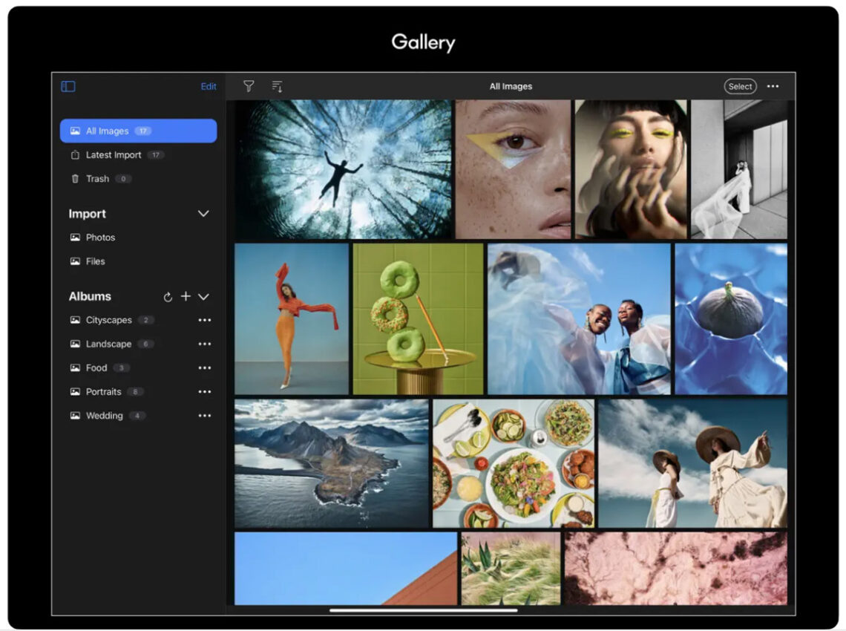Open options for Food album
The width and height of the screenshot is (846, 631).
point(204,368)
